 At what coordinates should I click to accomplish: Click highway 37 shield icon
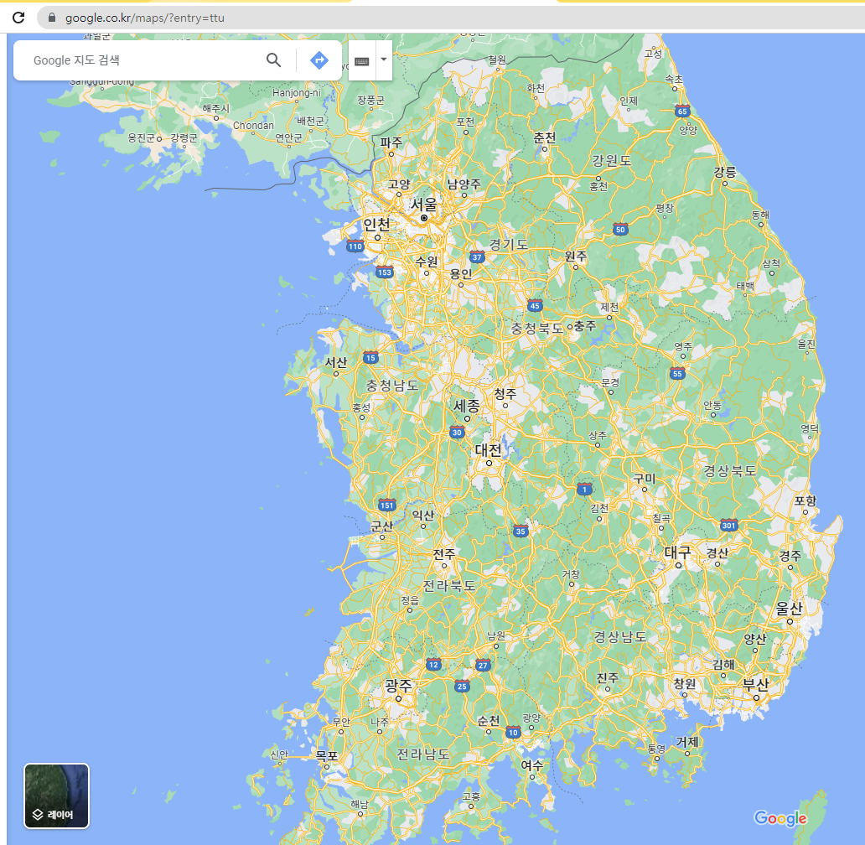tap(477, 257)
